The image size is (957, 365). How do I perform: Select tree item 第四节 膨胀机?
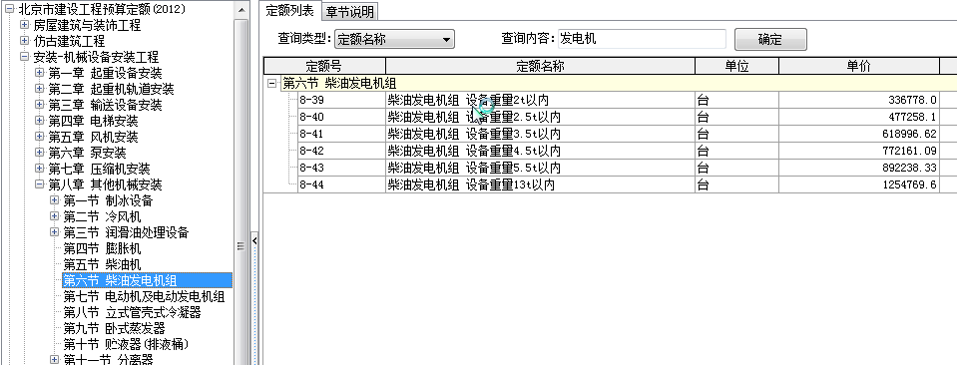(x=102, y=248)
